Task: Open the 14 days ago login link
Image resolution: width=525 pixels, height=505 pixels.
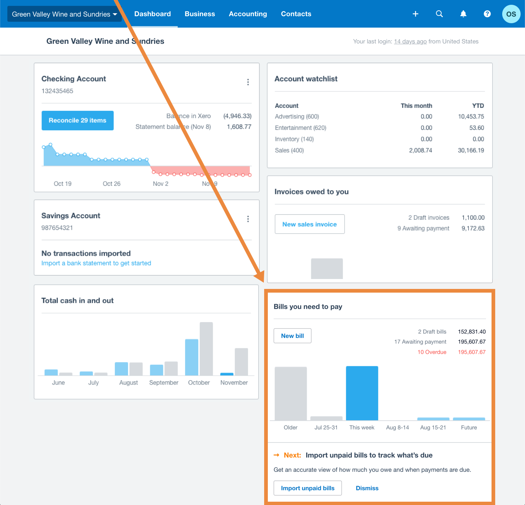Action: coord(410,42)
